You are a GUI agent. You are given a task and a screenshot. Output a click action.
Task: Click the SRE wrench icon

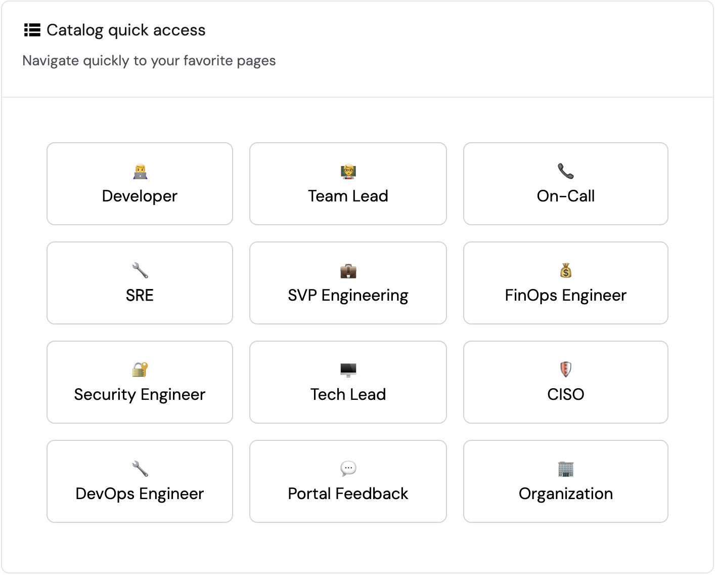pyautogui.click(x=140, y=271)
